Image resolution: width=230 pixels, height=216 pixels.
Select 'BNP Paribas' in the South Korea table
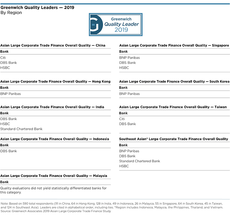click(x=129, y=94)
